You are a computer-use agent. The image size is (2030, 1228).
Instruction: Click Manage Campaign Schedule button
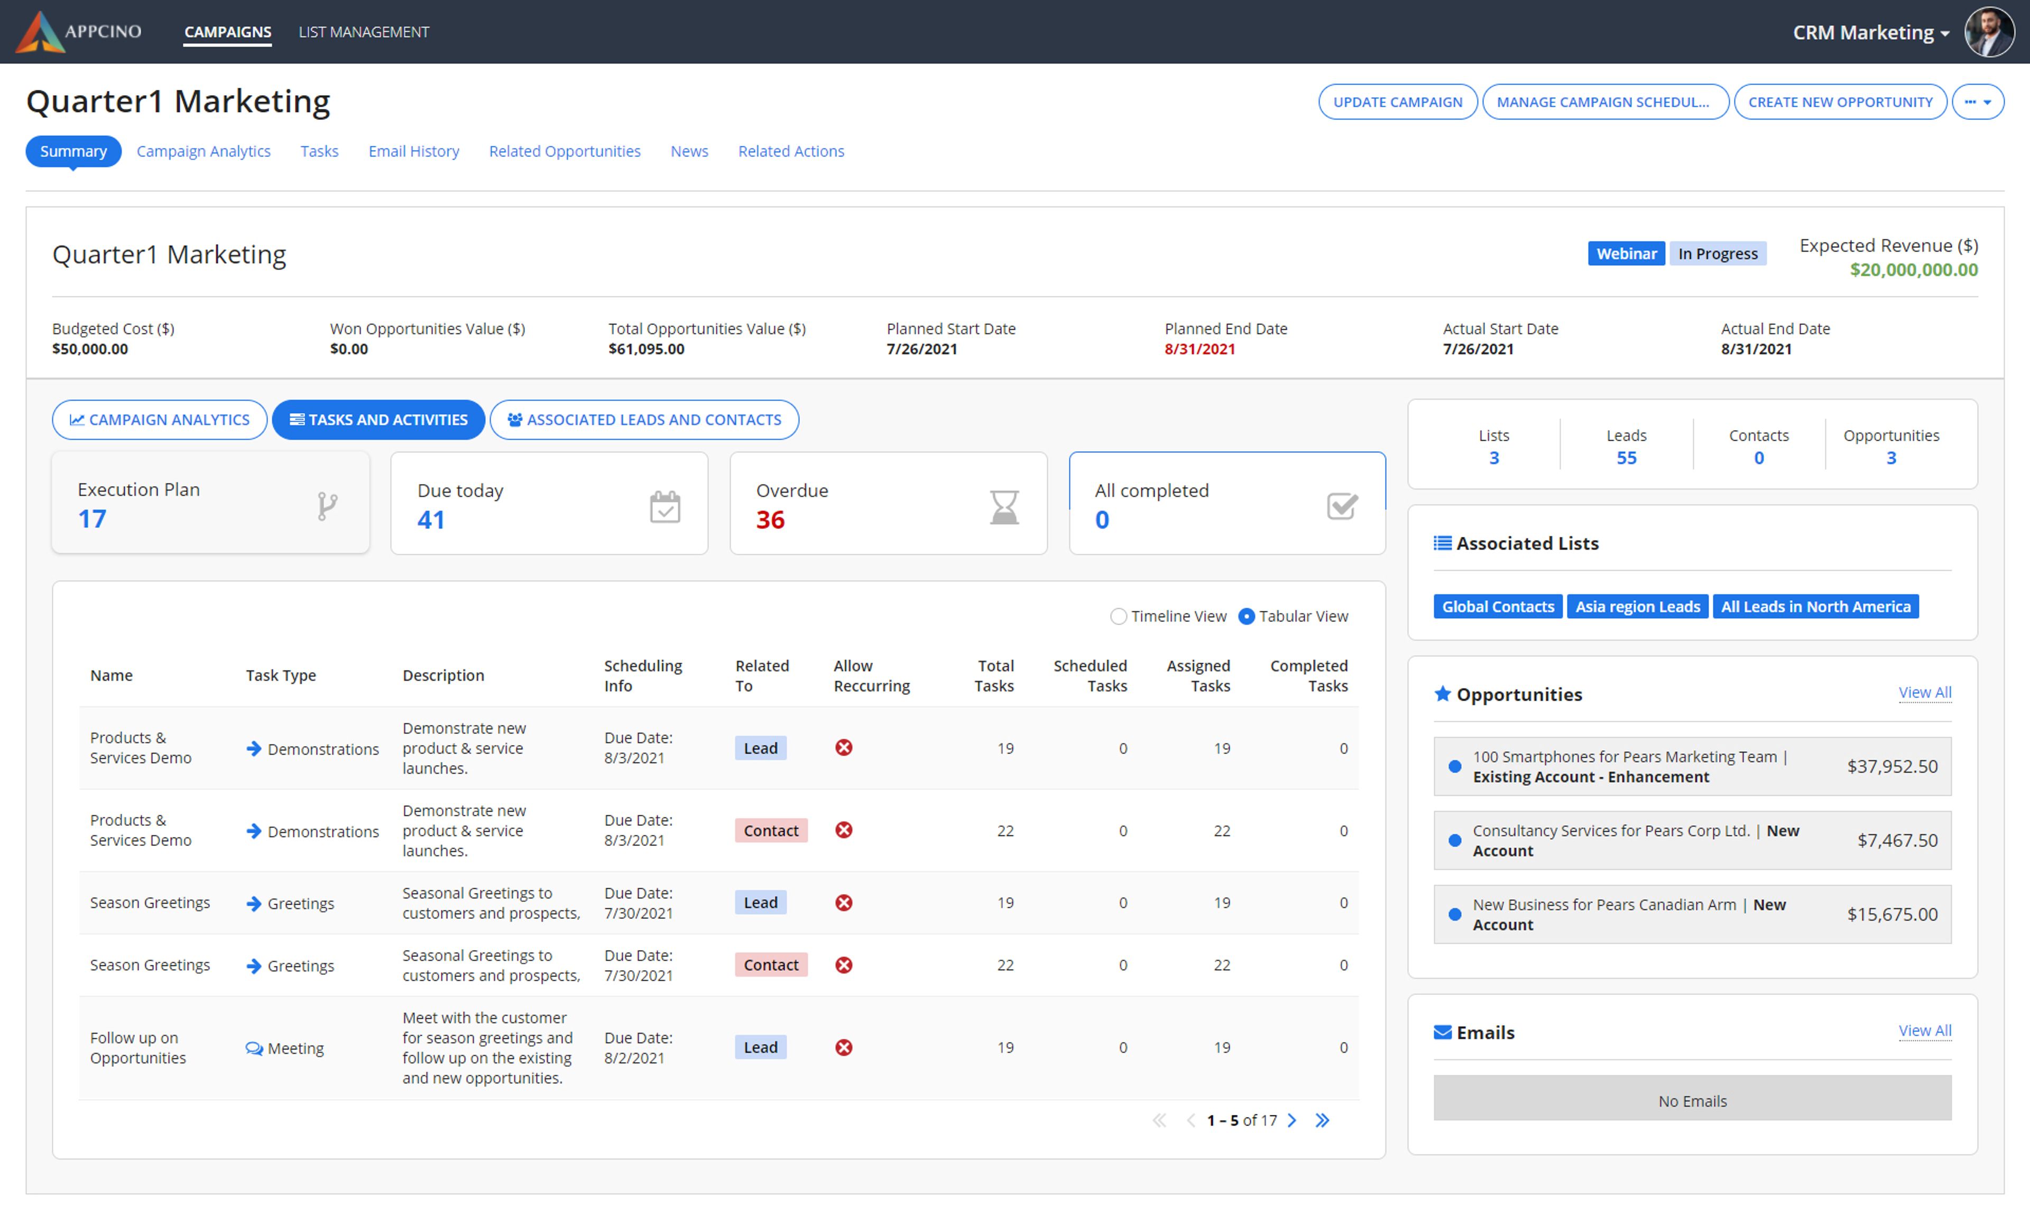(x=1605, y=102)
